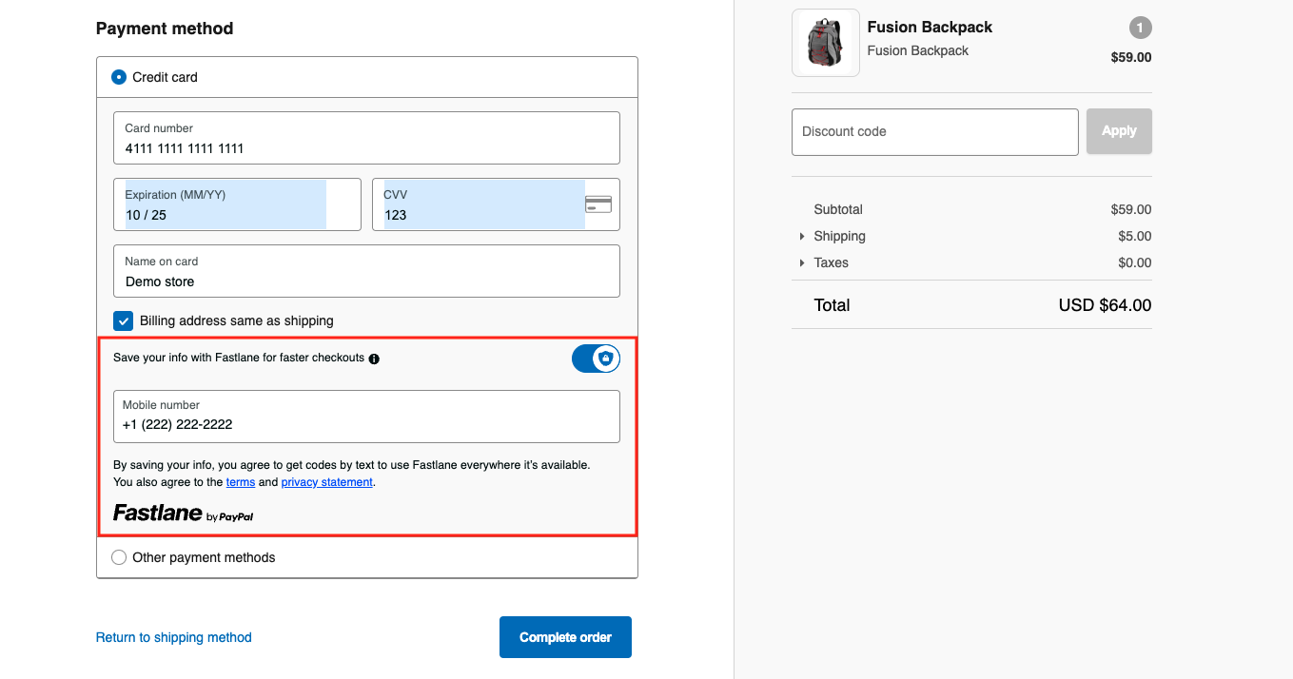
Task: Click the Mobile number field
Action: click(366, 417)
